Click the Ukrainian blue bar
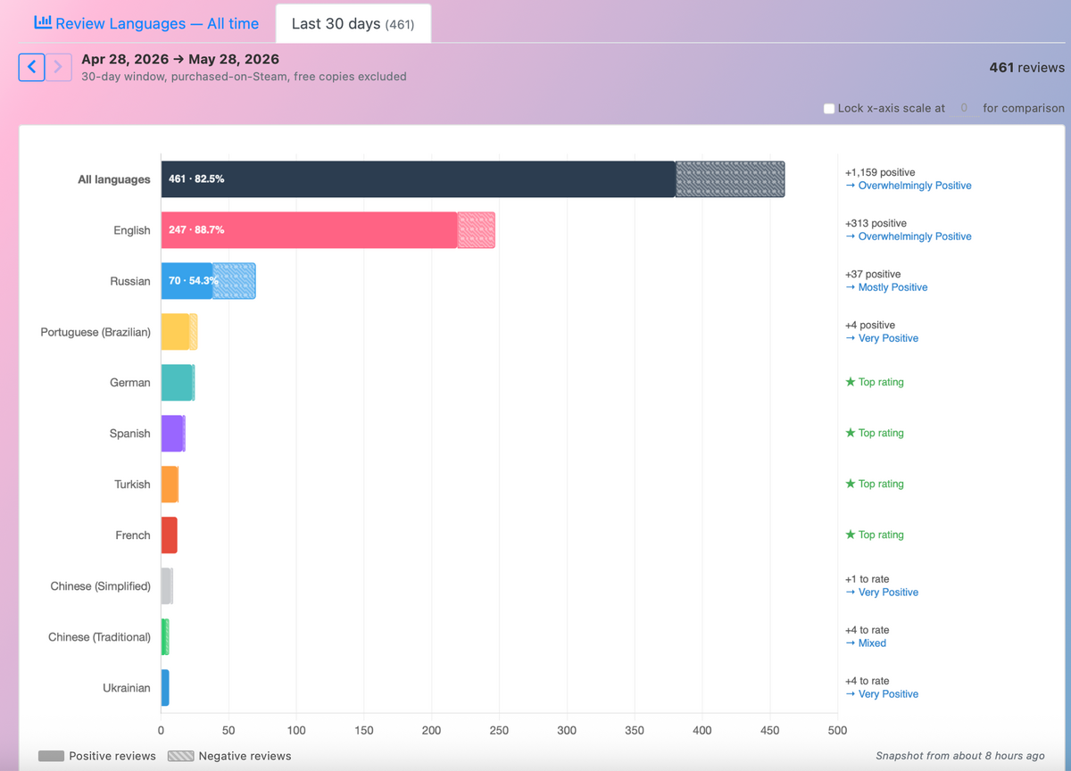Viewport: 1071px width, 771px height. pos(165,688)
